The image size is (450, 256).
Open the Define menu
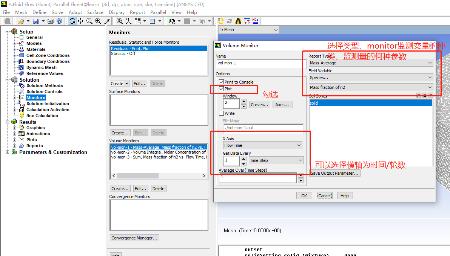point(39,12)
